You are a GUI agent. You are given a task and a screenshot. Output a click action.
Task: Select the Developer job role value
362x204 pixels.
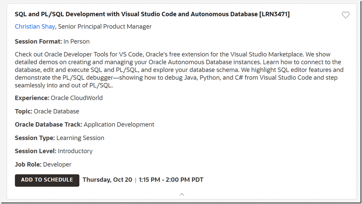point(57,164)
